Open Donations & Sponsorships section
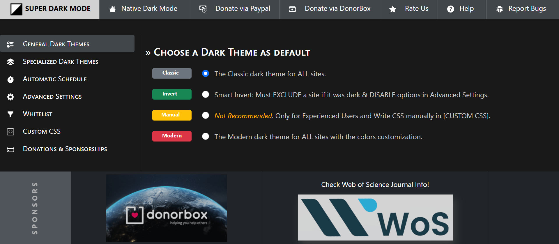Image resolution: width=559 pixels, height=244 pixels. (x=67, y=149)
